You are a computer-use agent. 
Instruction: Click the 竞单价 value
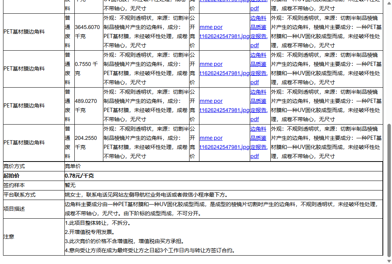pos(73,166)
